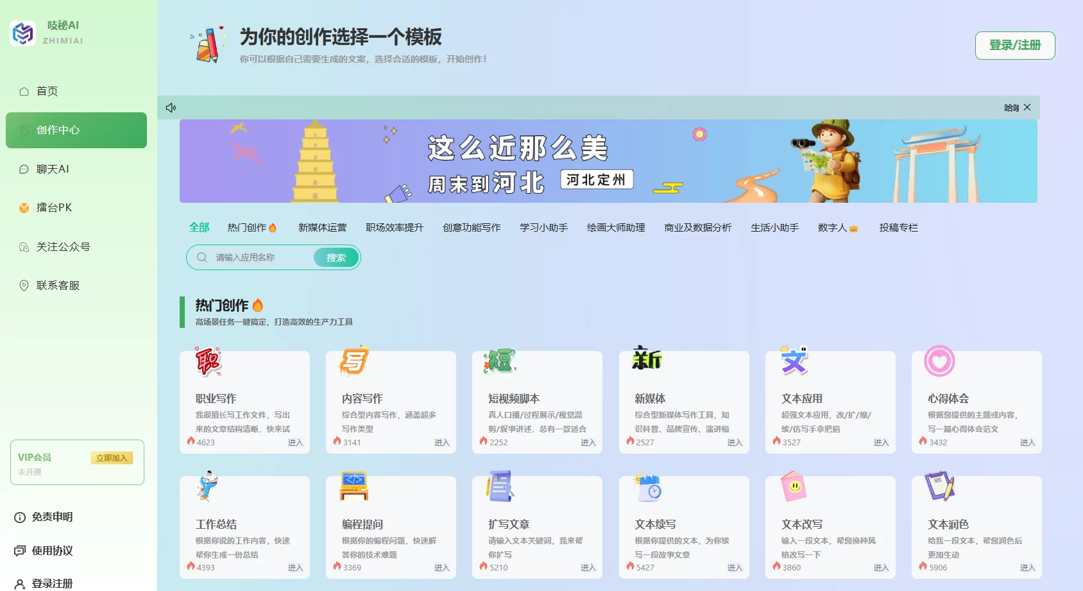This screenshot has height=591, width=1083.
Task: Click the 文本续写 calendar icon
Action: [x=648, y=488]
